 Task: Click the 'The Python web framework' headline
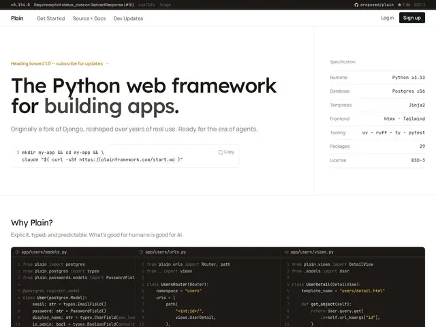pos(144,86)
